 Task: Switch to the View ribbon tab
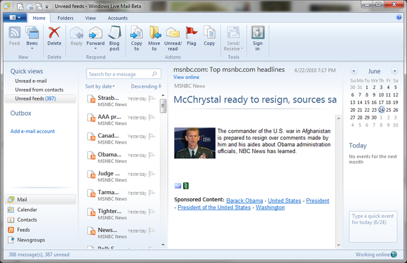pos(90,18)
